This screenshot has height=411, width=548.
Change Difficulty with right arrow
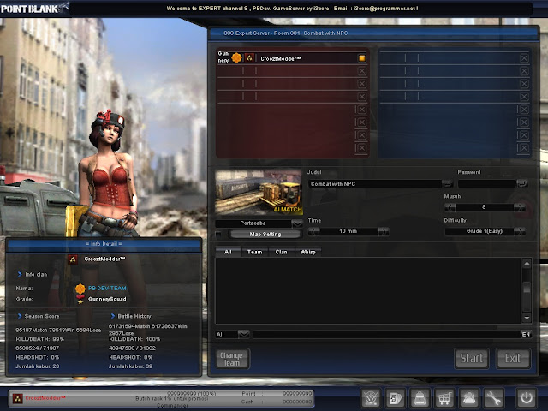click(520, 231)
